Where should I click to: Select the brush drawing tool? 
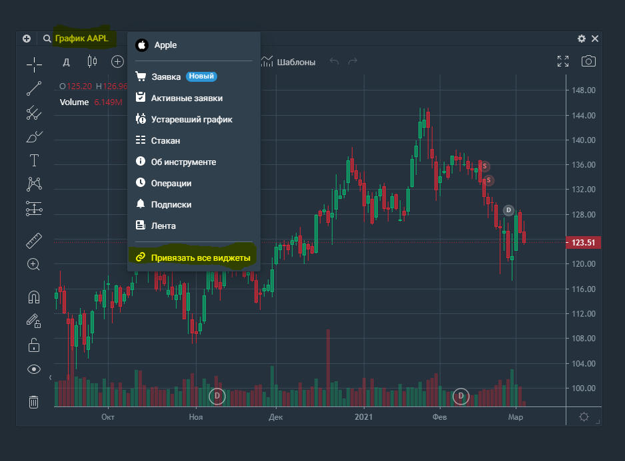tap(34, 137)
